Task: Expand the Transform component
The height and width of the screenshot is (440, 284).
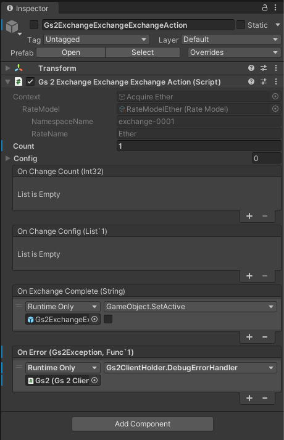Action: (x=7, y=68)
